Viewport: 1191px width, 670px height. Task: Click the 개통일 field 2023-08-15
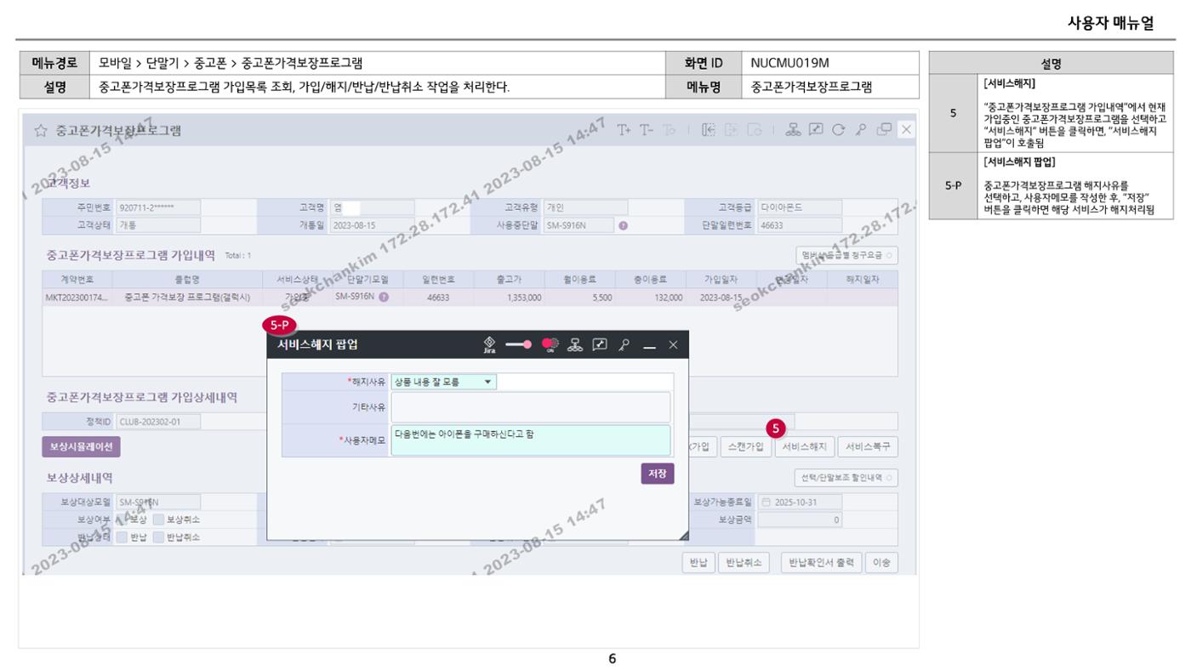tap(372, 225)
